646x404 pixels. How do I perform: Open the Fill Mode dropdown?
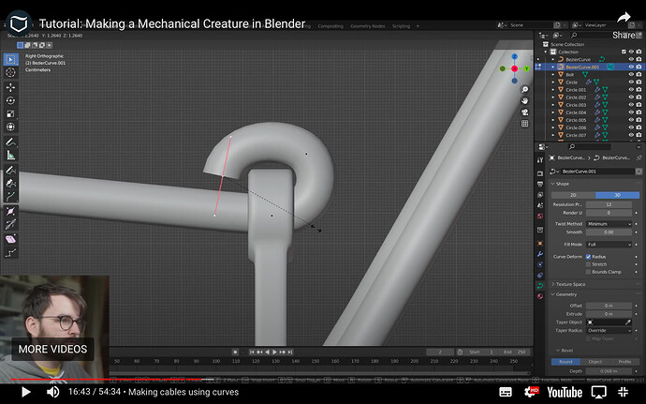coord(609,245)
